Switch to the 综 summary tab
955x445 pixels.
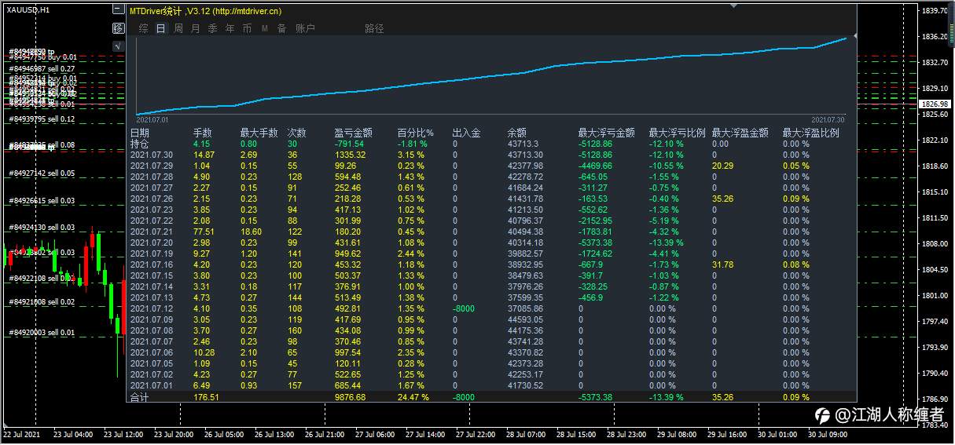(143, 28)
